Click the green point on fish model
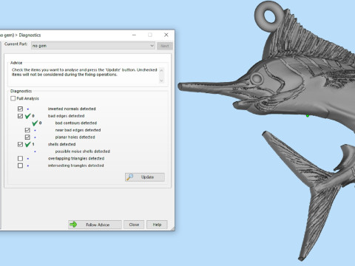Screen dimensions: 355x266 click(308, 116)
